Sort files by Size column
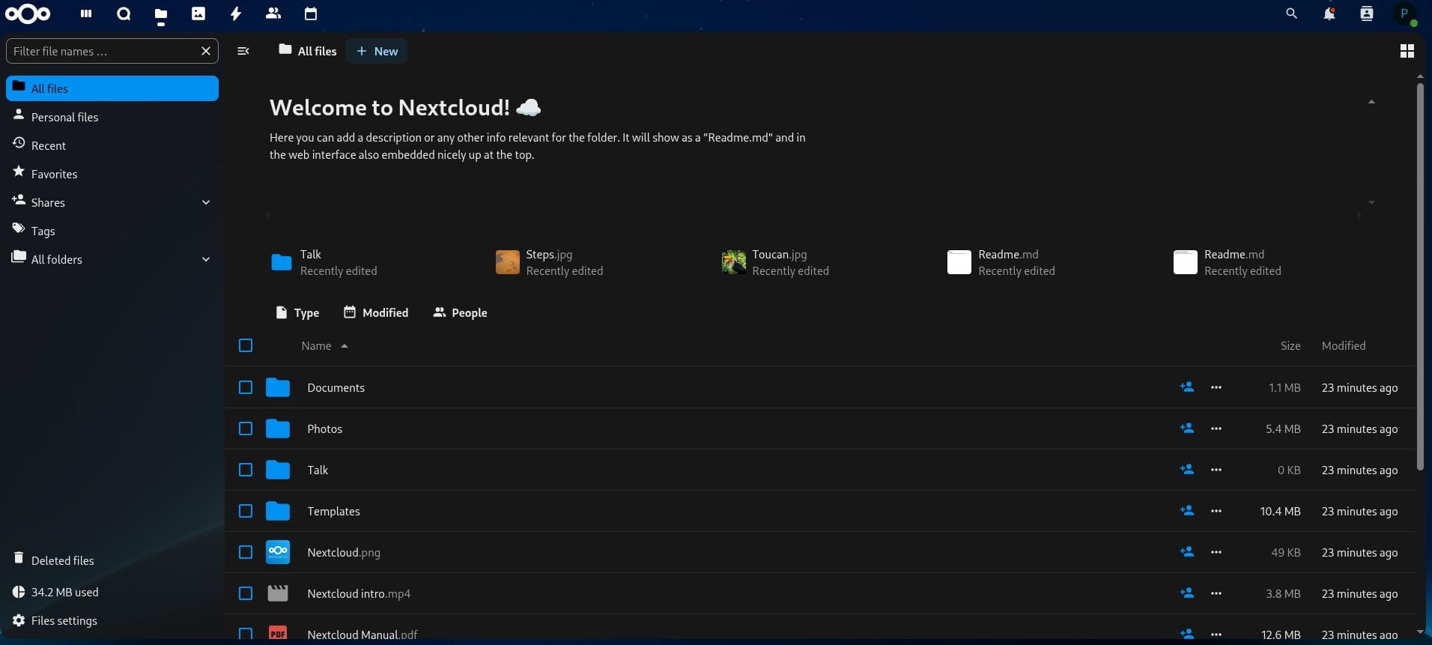 [x=1290, y=345]
